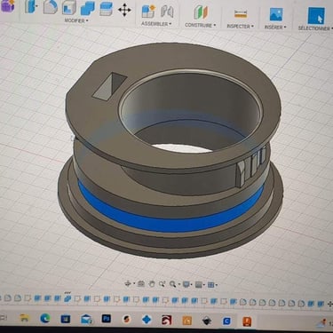Select the Fillet tool icon
The width and height of the screenshot is (333, 333).
tap(50, 6)
